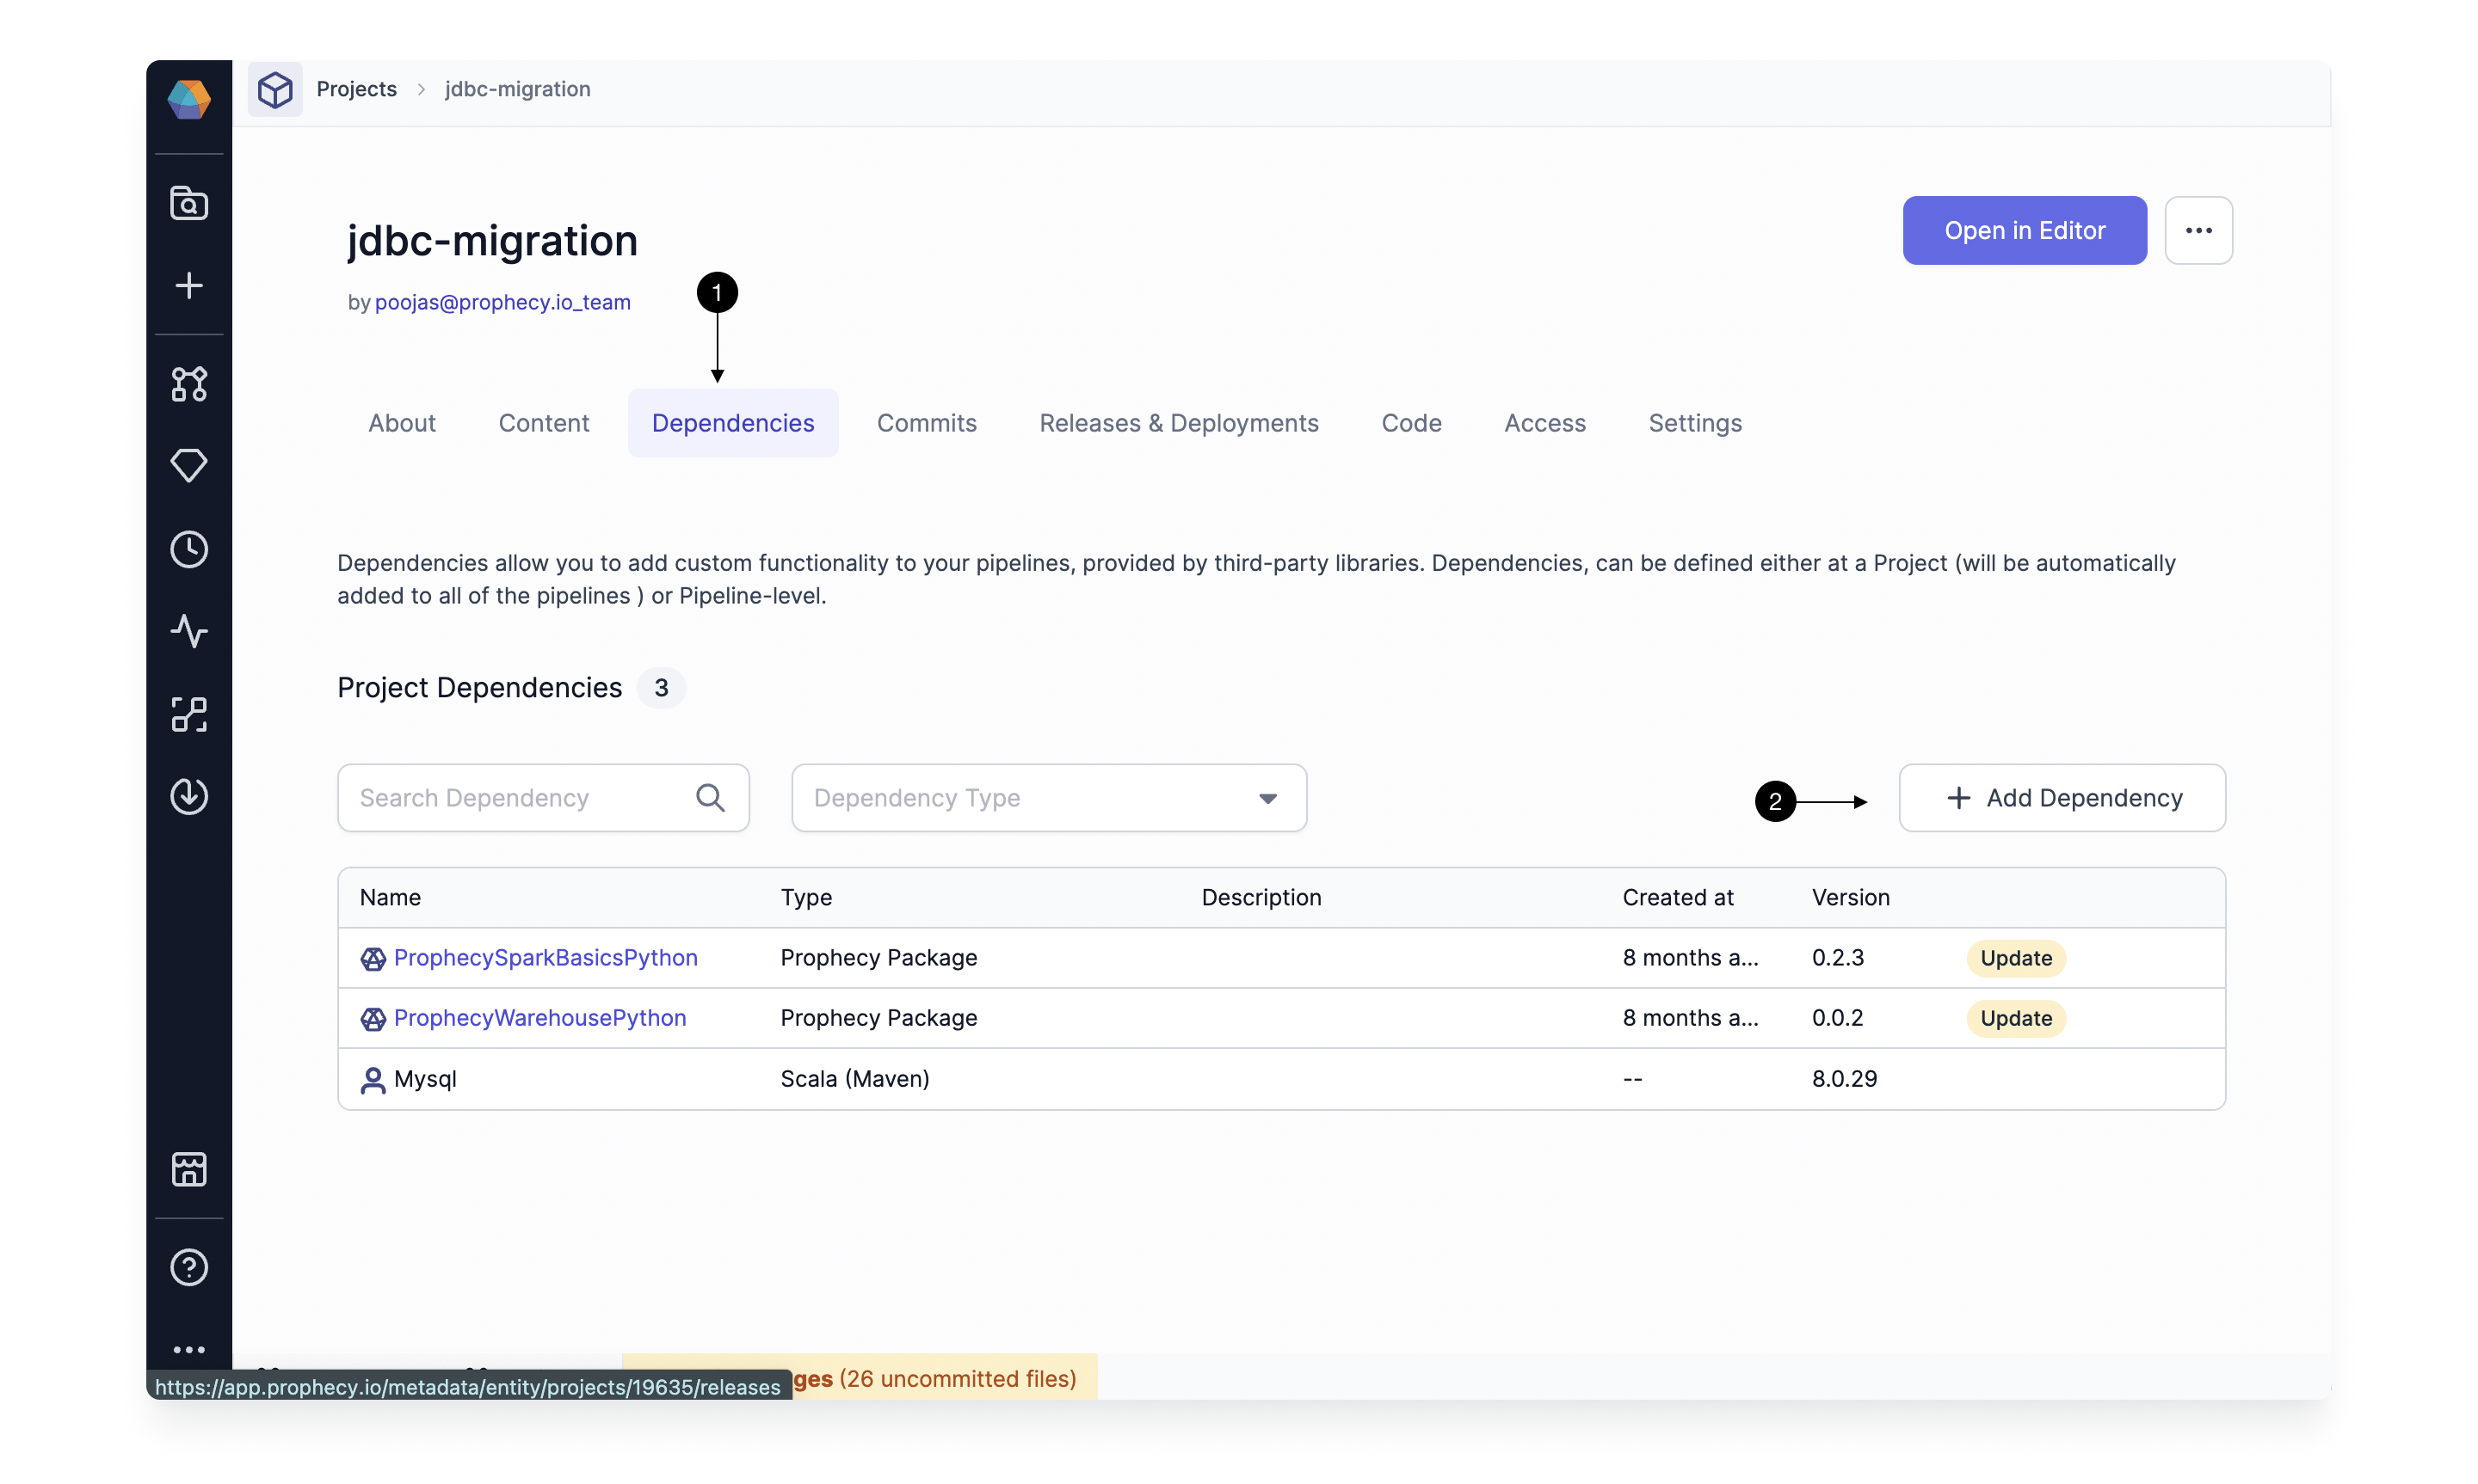Click the Add Dependency button
Screen dimensions: 2478x1484
tap(2061, 798)
